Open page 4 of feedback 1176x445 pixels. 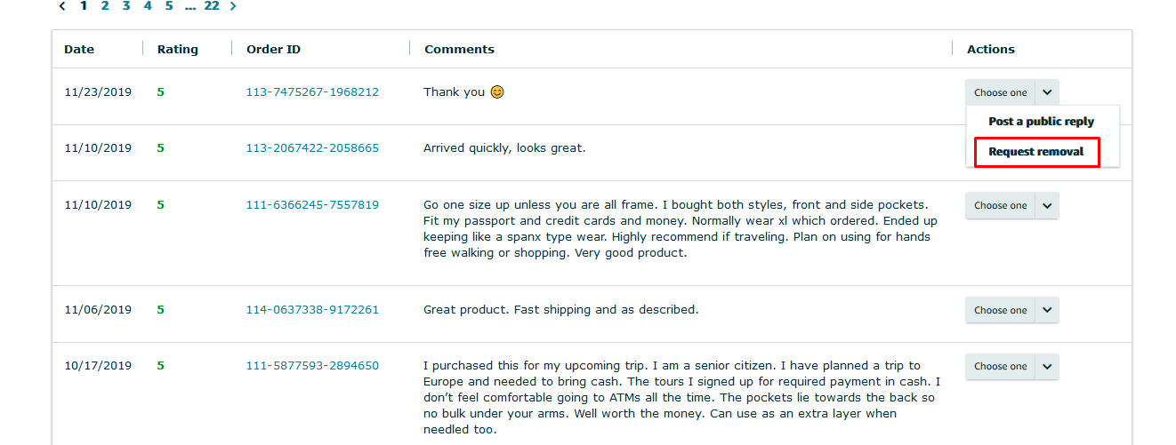point(148,6)
